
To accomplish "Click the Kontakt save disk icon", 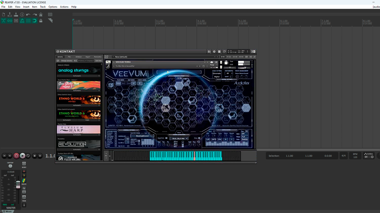I will point(209,52).
